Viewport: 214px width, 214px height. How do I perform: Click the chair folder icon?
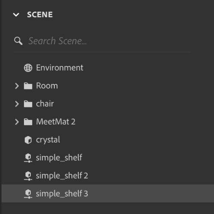click(28, 104)
